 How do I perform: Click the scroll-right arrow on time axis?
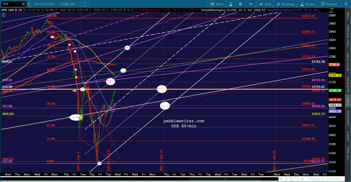pos(277,179)
